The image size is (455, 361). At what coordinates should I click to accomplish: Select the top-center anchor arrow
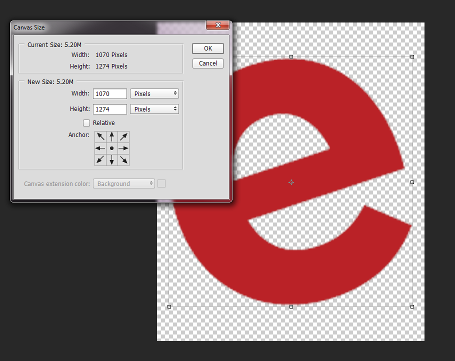point(111,136)
